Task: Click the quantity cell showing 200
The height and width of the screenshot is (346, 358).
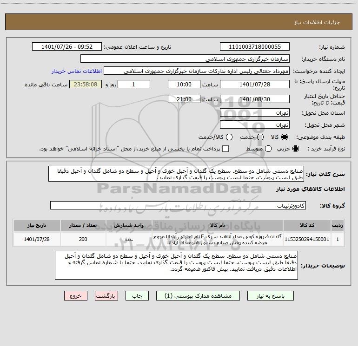Action: (x=83, y=239)
